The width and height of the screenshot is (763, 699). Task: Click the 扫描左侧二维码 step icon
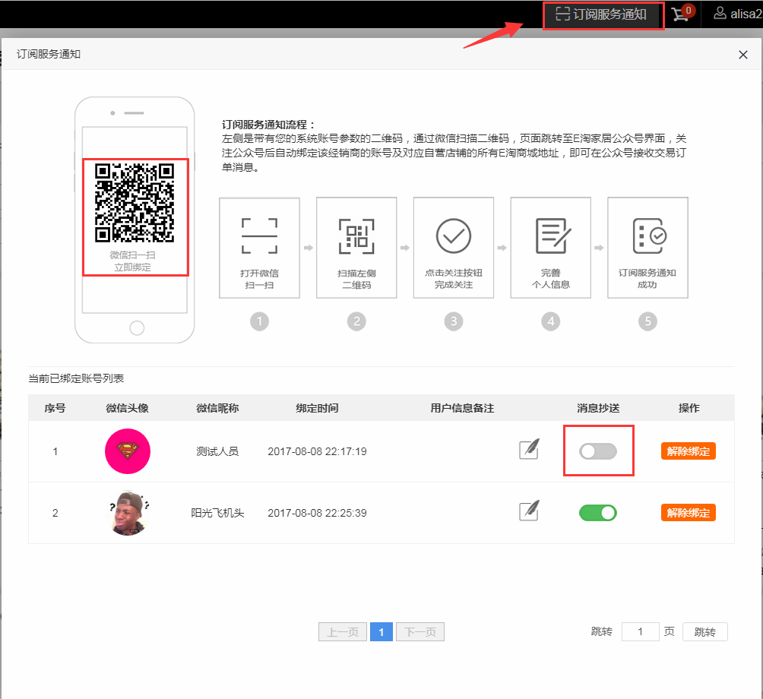356,236
